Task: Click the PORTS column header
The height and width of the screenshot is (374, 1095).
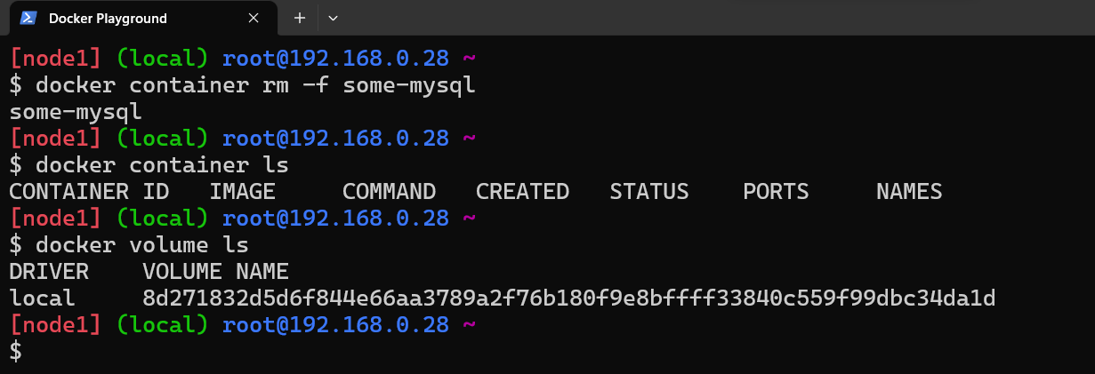Action: click(x=776, y=192)
